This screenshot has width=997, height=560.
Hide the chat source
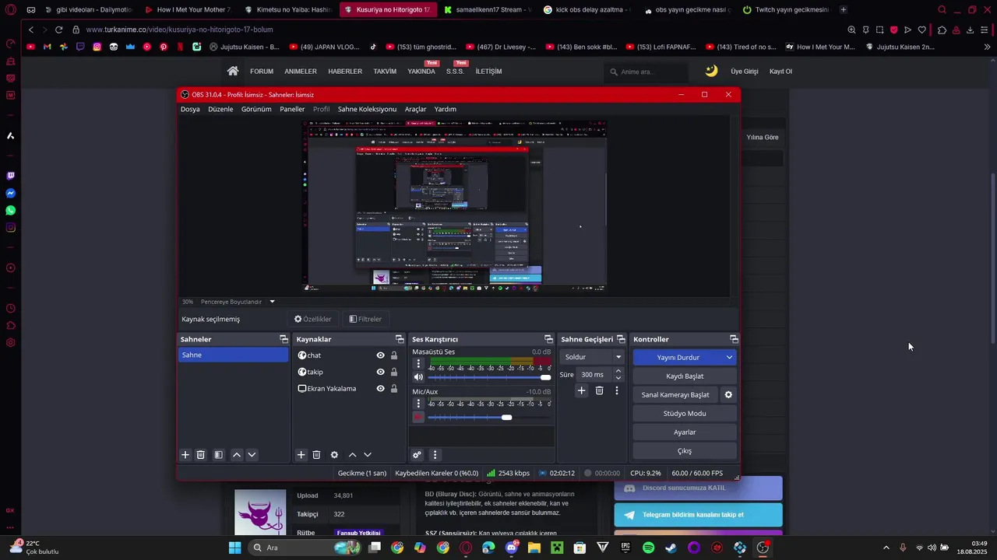point(380,355)
